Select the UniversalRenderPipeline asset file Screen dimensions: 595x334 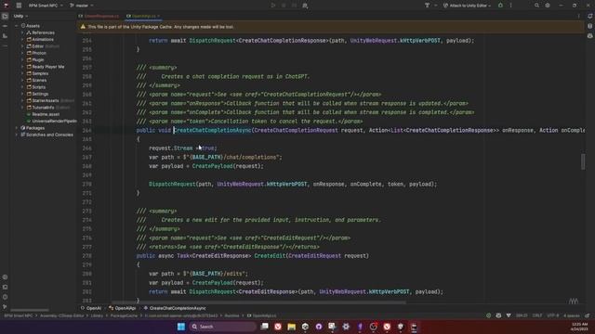52,122
